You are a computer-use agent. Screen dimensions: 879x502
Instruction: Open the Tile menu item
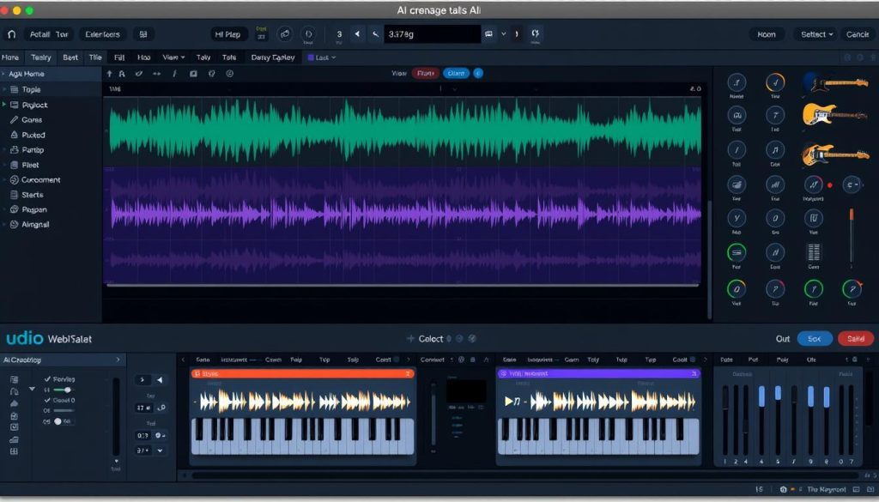click(95, 57)
